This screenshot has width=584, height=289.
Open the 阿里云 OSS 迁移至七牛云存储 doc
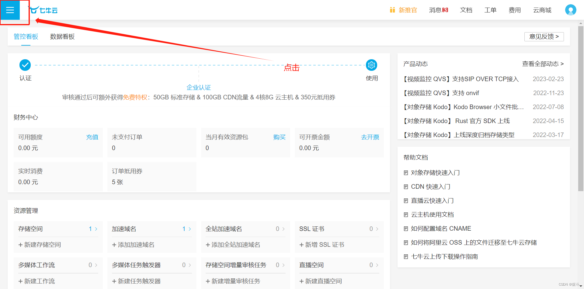click(474, 243)
